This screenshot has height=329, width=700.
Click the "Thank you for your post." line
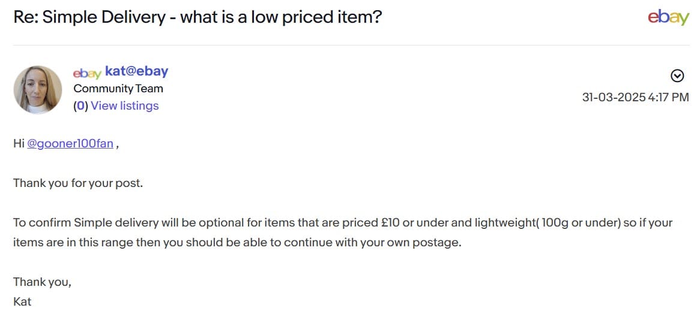coord(78,183)
